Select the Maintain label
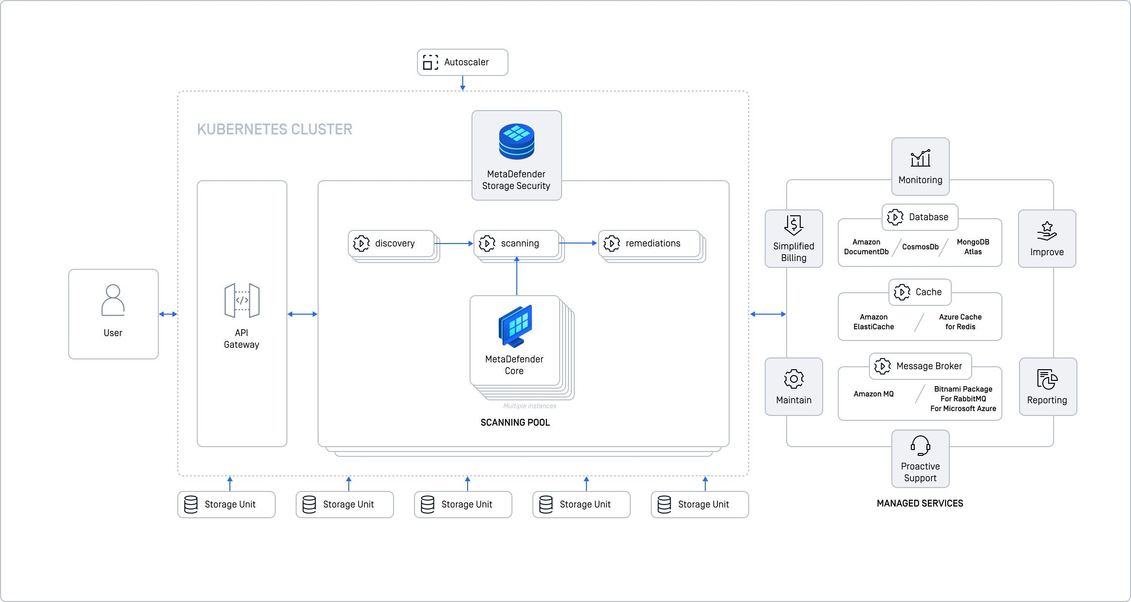This screenshot has width=1131, height=602. point(794,400)
